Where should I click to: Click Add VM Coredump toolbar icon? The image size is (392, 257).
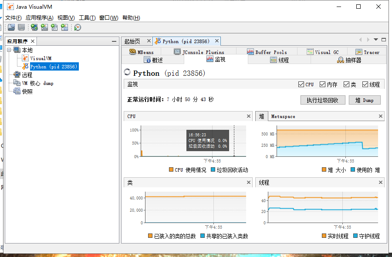point(54,27)
